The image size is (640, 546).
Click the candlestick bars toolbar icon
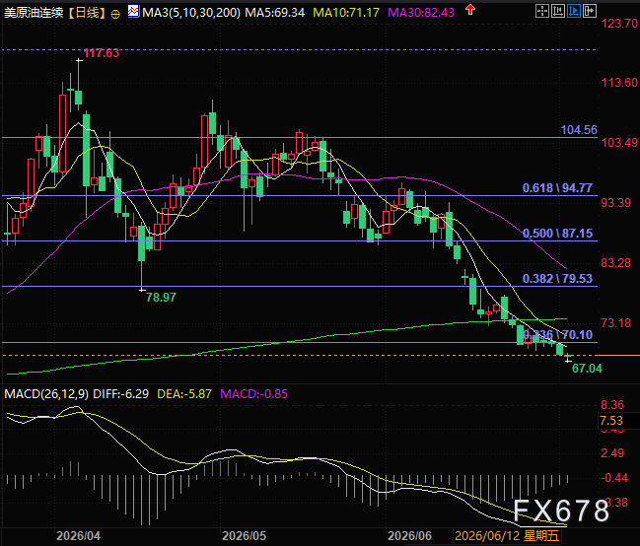point(558,11)
